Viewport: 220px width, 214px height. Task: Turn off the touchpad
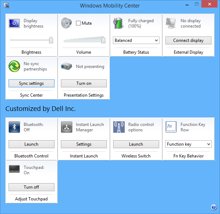(x=32, y=187)
